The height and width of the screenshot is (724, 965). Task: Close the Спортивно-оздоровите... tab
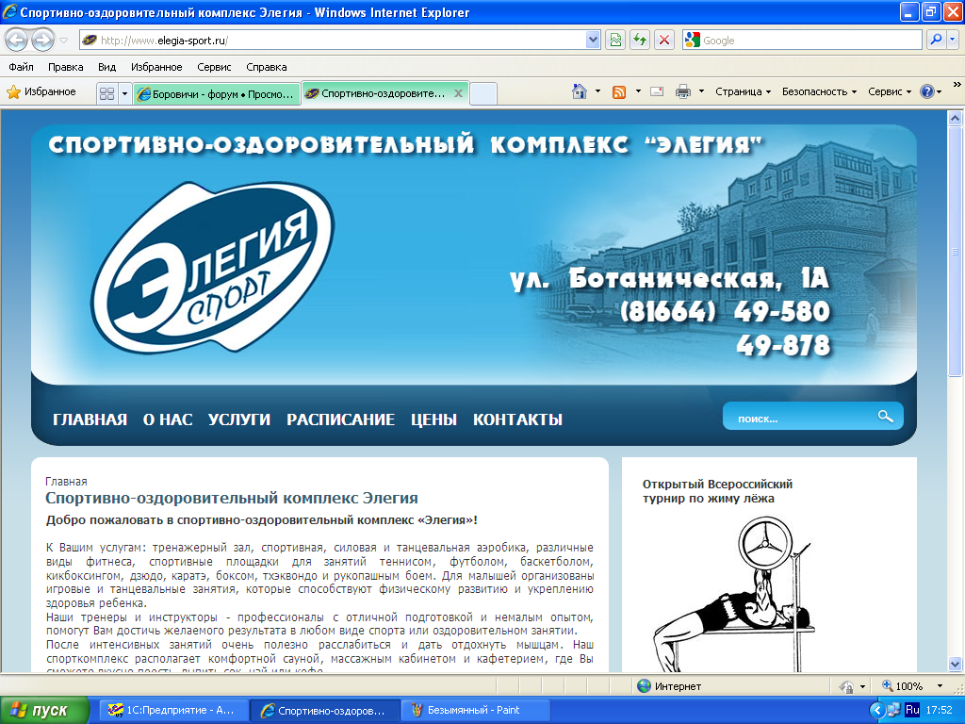tap(459, 93)
